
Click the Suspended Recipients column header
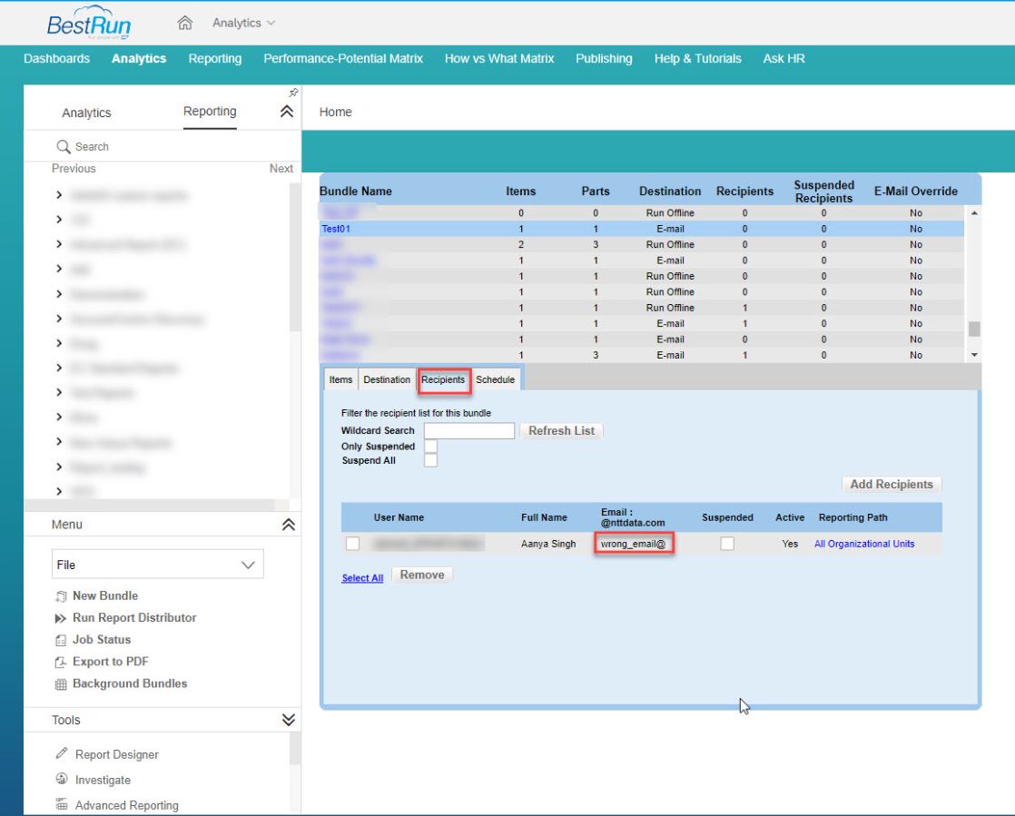click(x=824, y=192)
